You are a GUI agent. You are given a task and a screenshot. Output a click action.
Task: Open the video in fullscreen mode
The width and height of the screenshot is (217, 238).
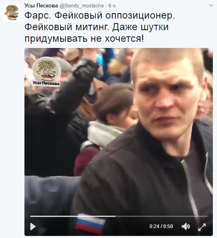pyautogui.click(x=202, y=227)
